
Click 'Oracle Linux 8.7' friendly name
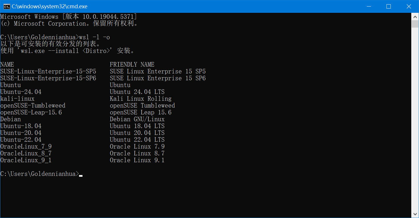tap(137, 153)
